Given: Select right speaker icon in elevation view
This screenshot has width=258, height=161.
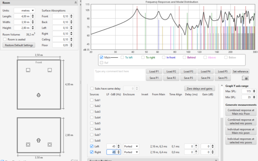Looking at the screenshot, I should click(x=50, y=145).
